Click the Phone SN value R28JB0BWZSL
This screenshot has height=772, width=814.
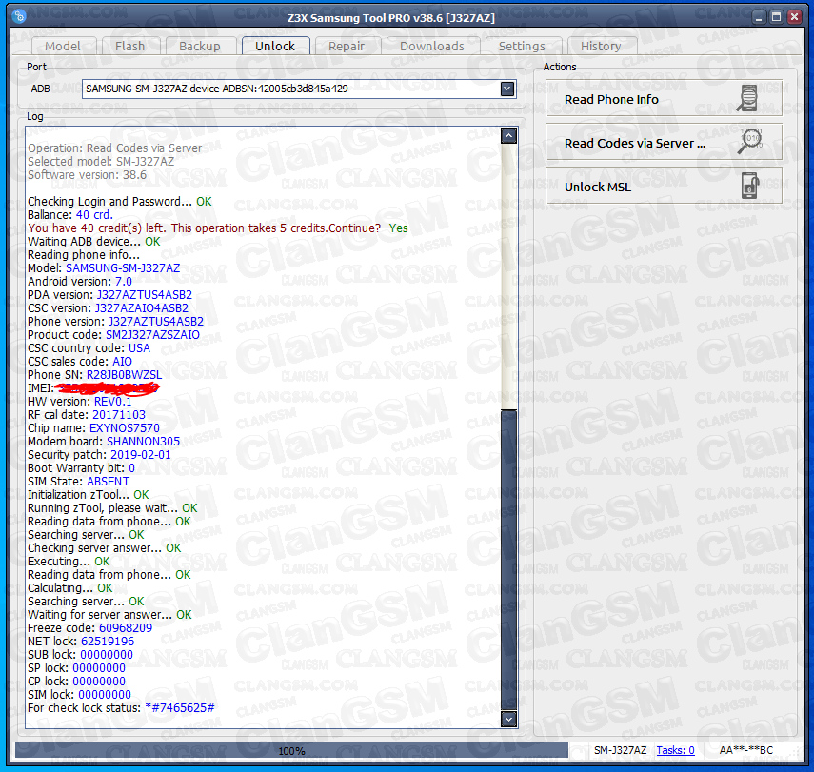click(x=124, y=375)
